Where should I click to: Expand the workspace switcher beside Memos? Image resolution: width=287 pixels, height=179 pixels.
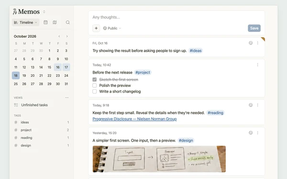(44, 11)
